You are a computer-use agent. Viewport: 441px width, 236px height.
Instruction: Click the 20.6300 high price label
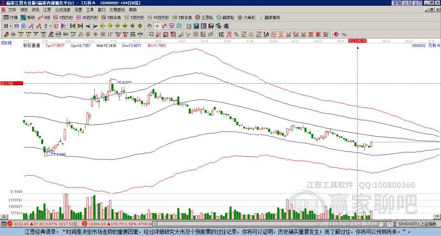click(x=124, y=82)
